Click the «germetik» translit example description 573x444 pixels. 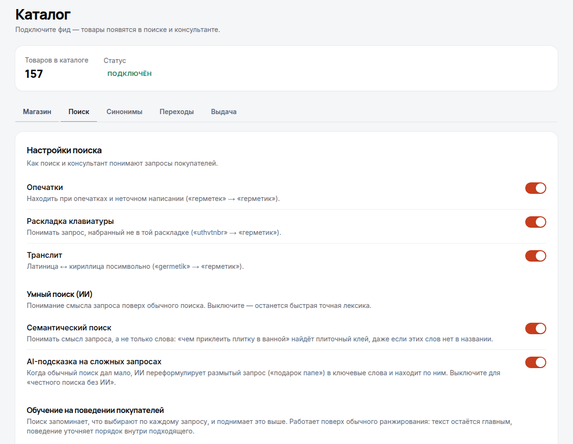135,266
